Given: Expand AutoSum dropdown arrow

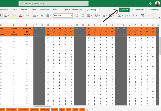Looking at the screenshot, I should 122,15.
